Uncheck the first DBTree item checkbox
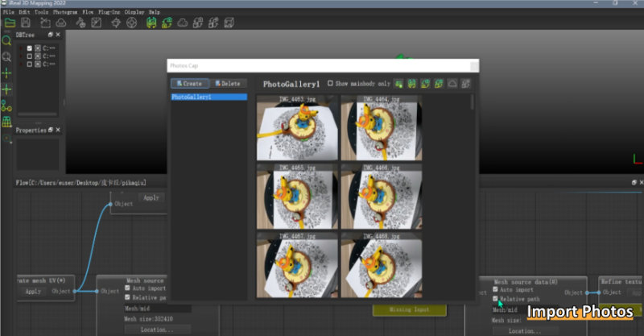The width and height of the screenshot is (644, 336). 29,48
